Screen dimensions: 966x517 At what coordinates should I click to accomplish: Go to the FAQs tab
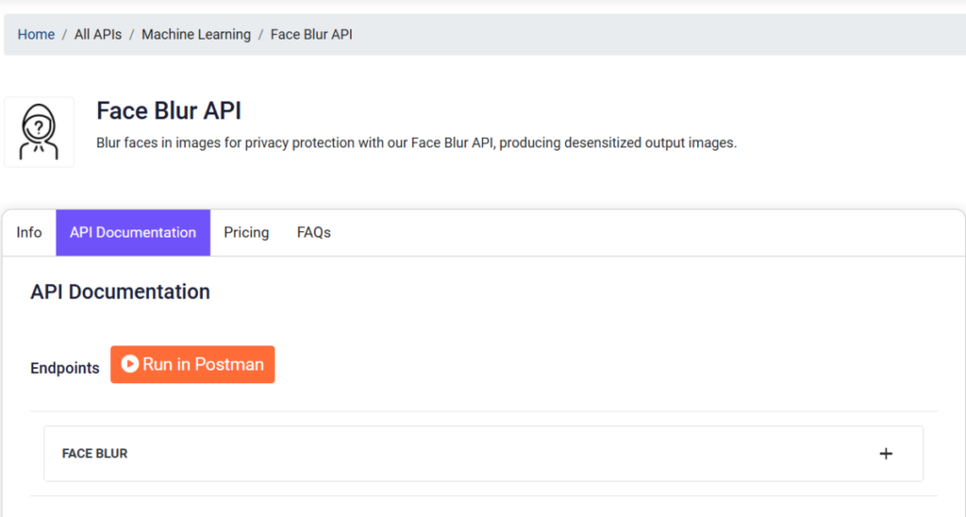coord(313,232)
